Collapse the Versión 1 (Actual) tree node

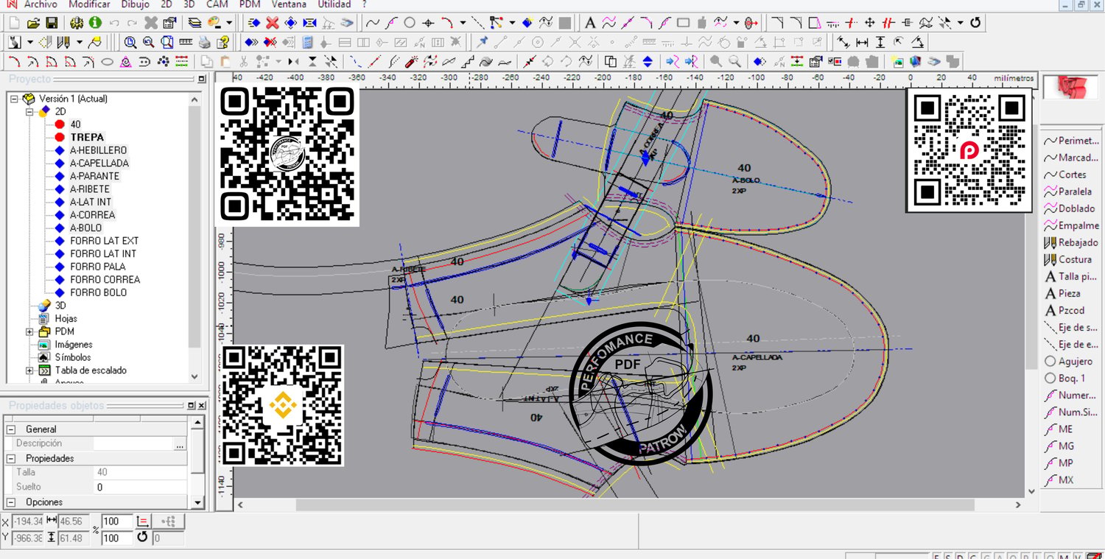(x=14, y=99)
